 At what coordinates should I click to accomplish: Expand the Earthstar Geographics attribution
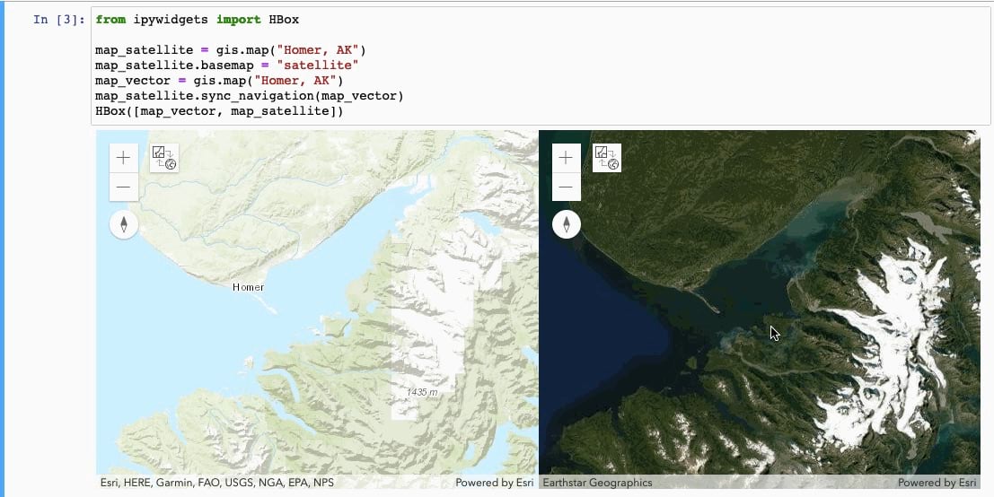[x=597, y=483]
